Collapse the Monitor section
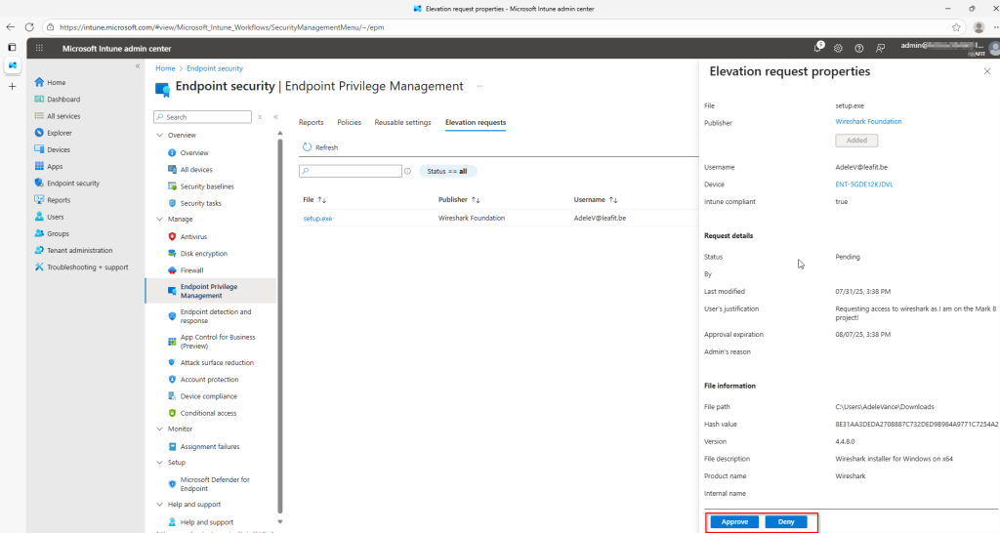The height and width of the screenshot is (533, 1000). tap(159, 430)
